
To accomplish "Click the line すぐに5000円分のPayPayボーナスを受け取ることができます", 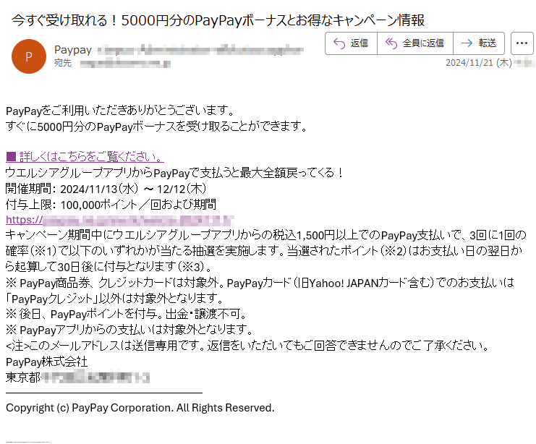I will (157, 127).
